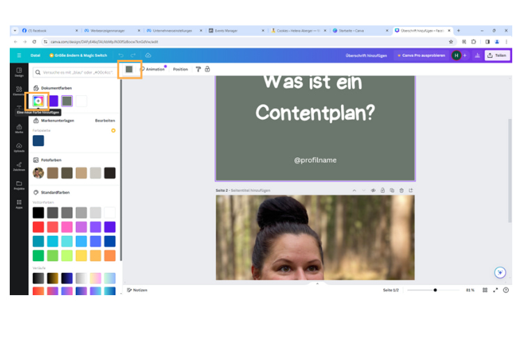Open the Marke sidebar panel

coord(19,129)
